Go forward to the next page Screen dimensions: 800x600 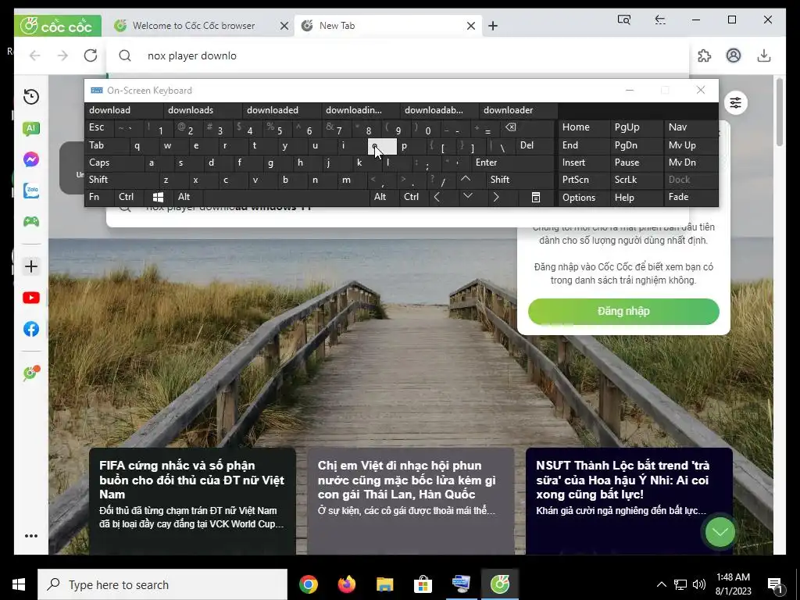pos(62,55)
